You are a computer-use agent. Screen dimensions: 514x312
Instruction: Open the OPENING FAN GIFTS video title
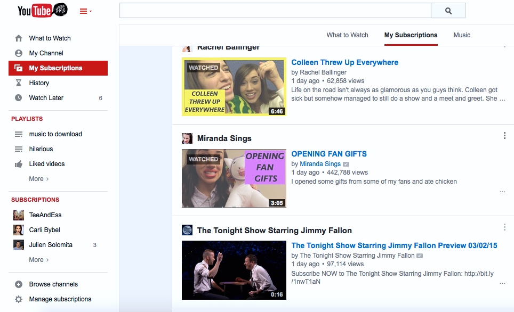(x=329, y=154)
